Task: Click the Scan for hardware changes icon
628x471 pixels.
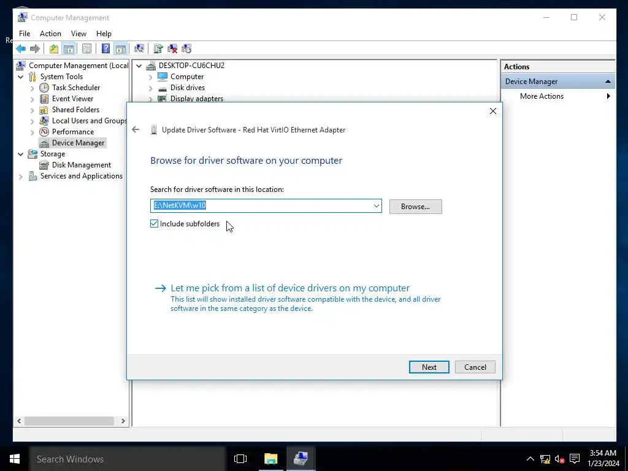Action: coord(139,49)
